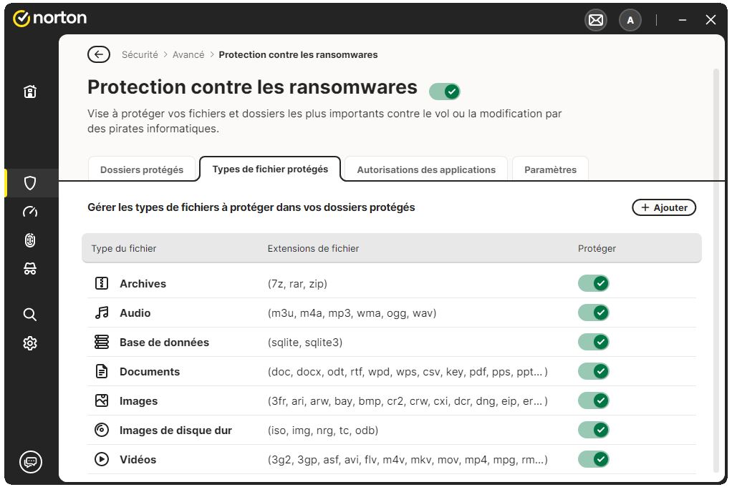Disable protection for Archives file type
This screenshot has height=487, width=732.
pyautogui.click(x=593, y=284)
